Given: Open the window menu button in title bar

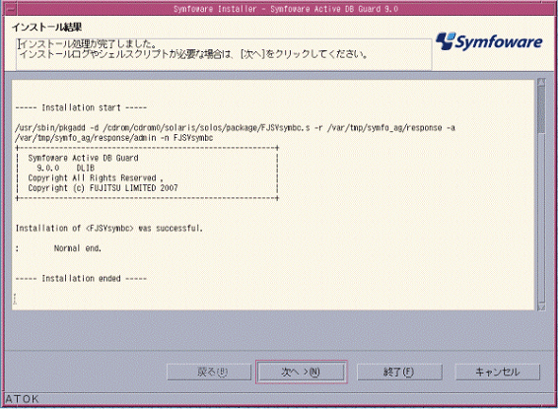Looking at the screenshot, I should pos(10,10).
